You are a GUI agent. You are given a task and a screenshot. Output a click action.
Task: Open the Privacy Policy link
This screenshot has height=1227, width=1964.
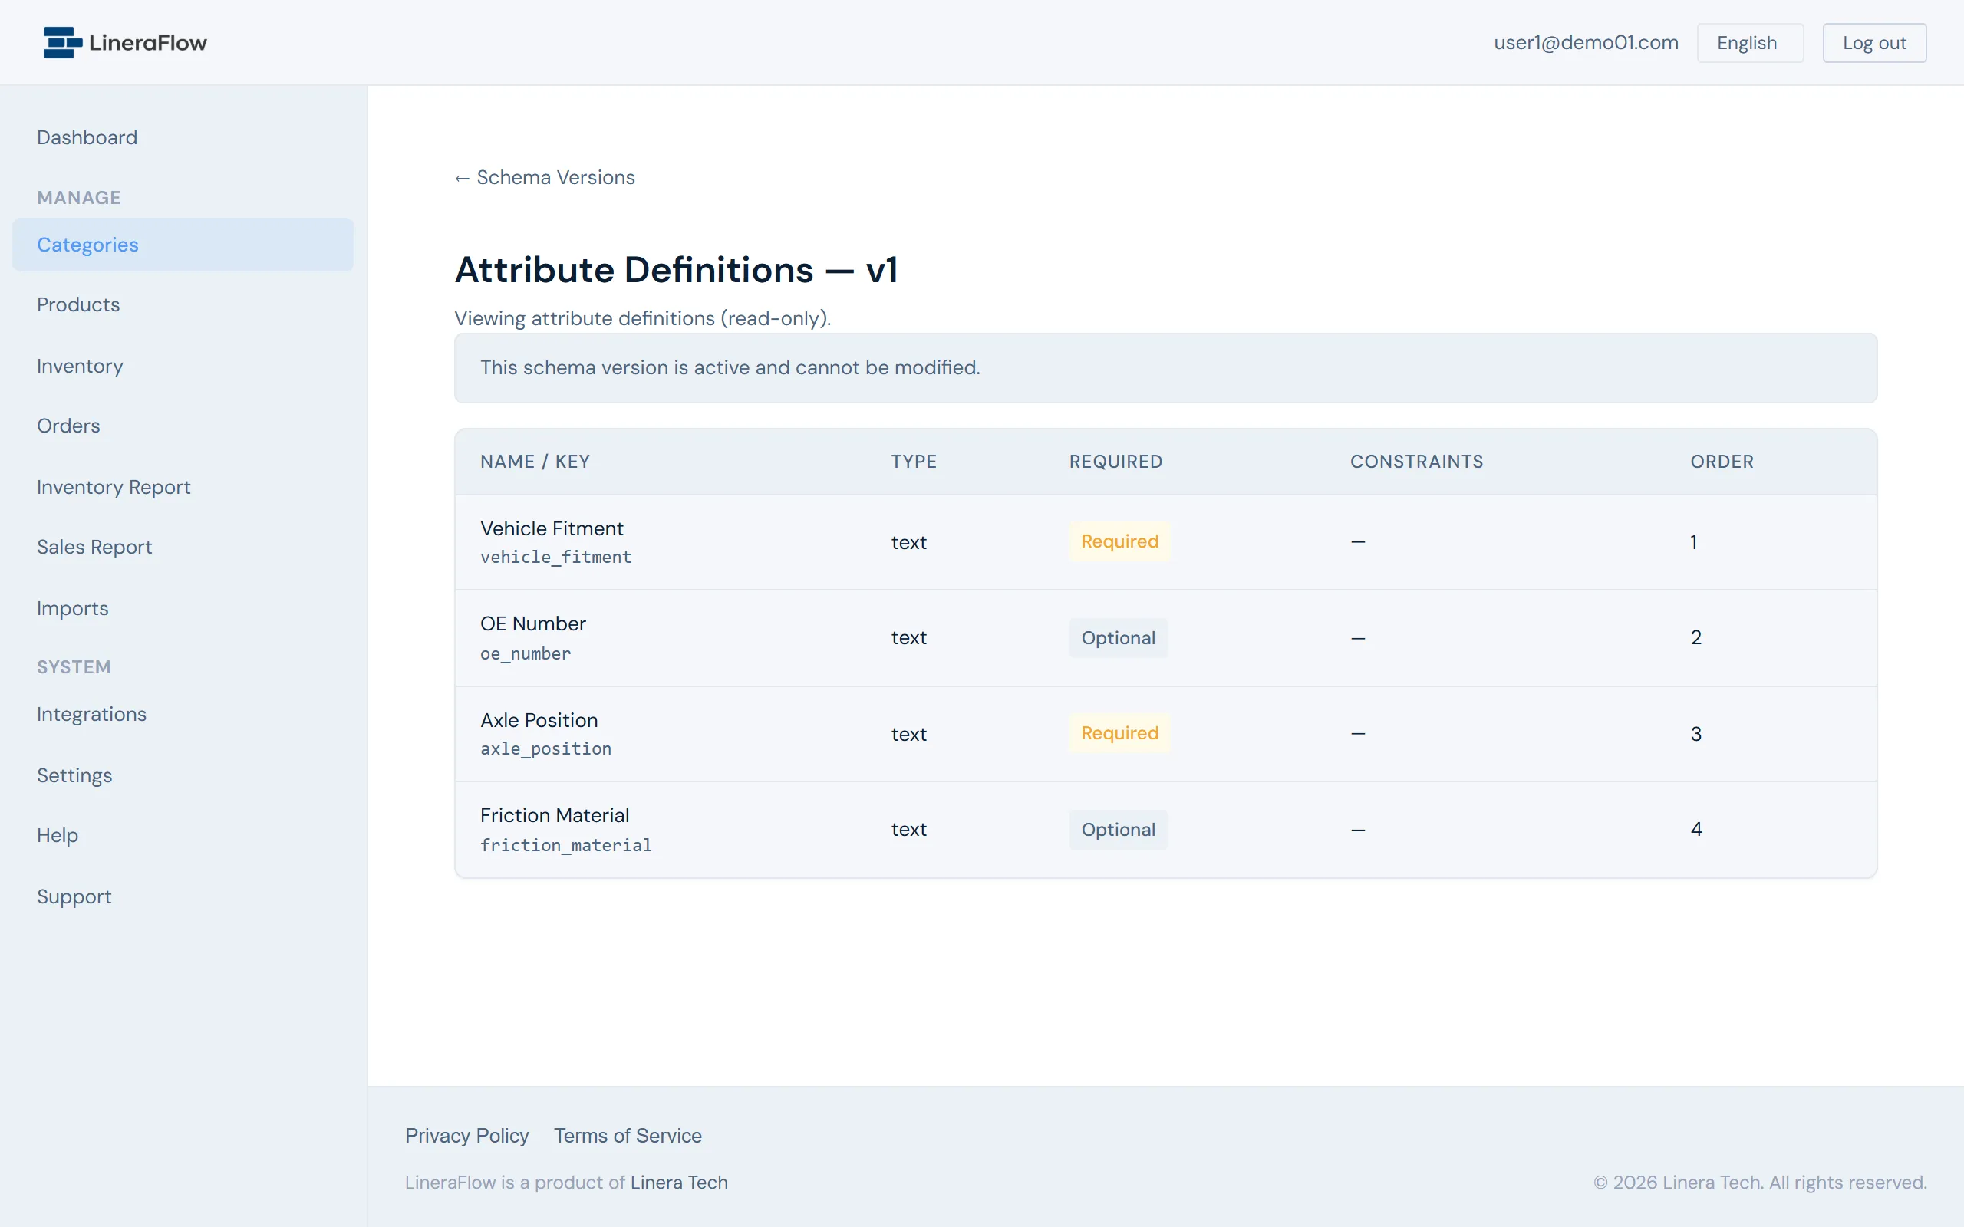tap(466, 1135)
